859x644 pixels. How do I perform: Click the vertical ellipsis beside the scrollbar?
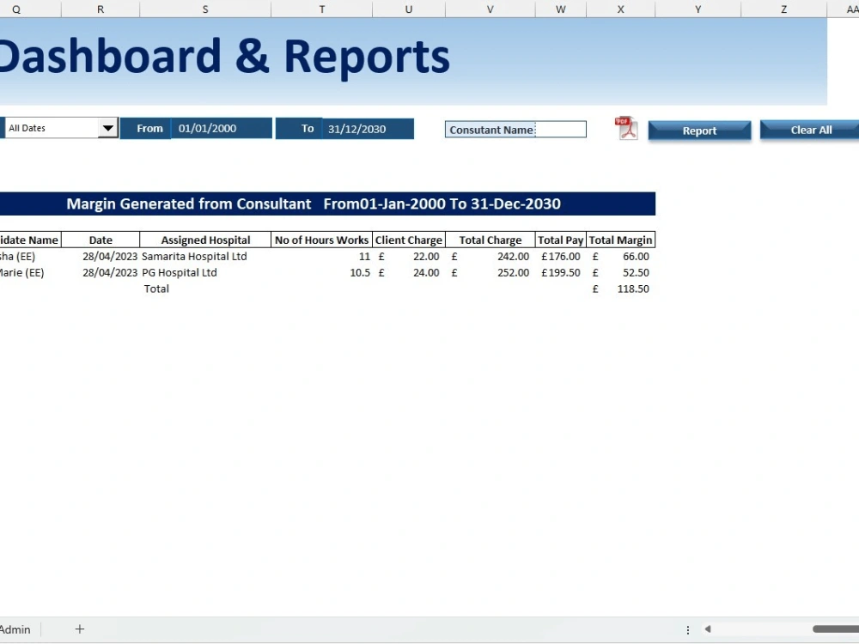pyautogui.click(x=687, y=629)
